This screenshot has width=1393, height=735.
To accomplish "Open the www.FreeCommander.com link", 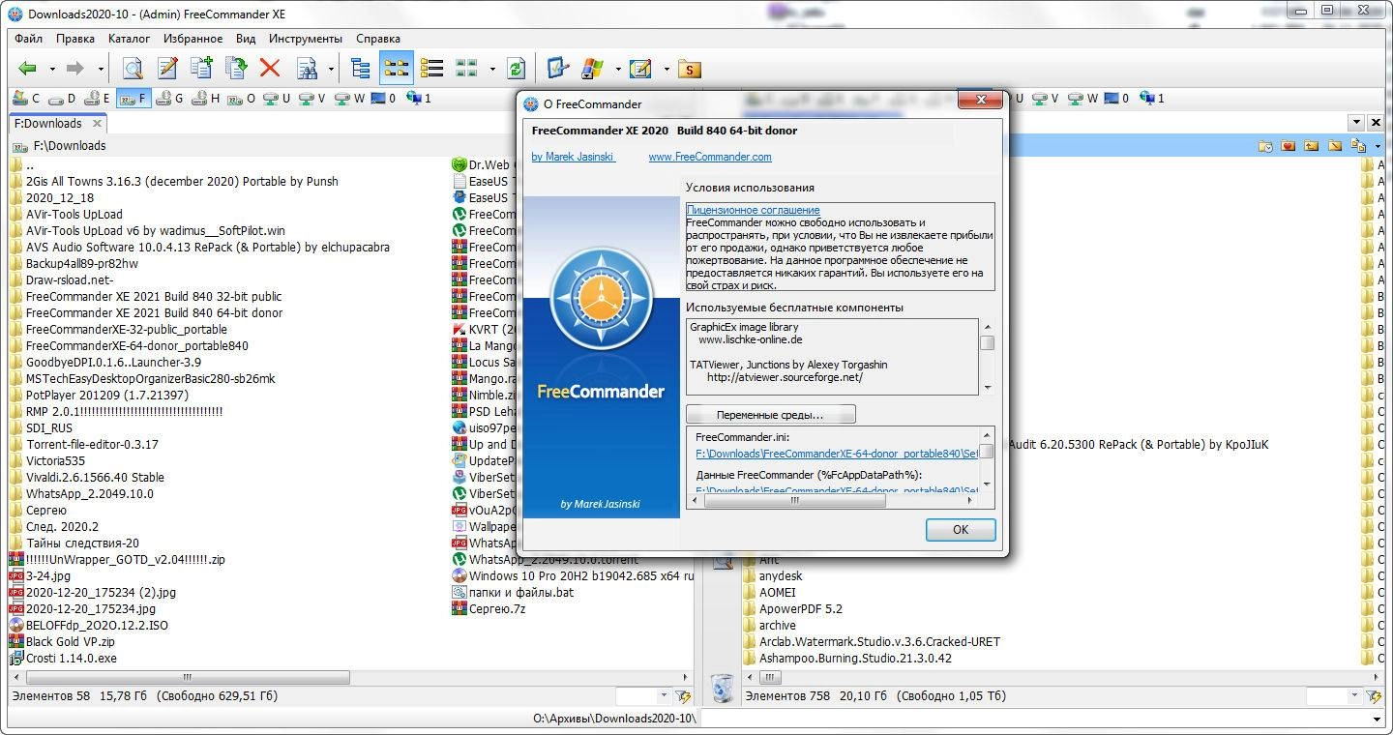I will (710, 157).
